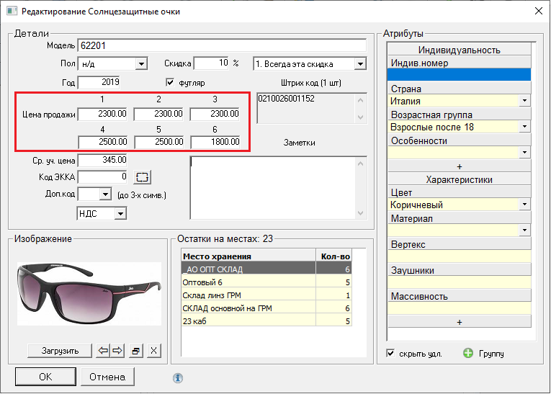This screenshot has height=394, width=551.
Task: Open the Пол dropdown
Action: [x=141, y=64]
